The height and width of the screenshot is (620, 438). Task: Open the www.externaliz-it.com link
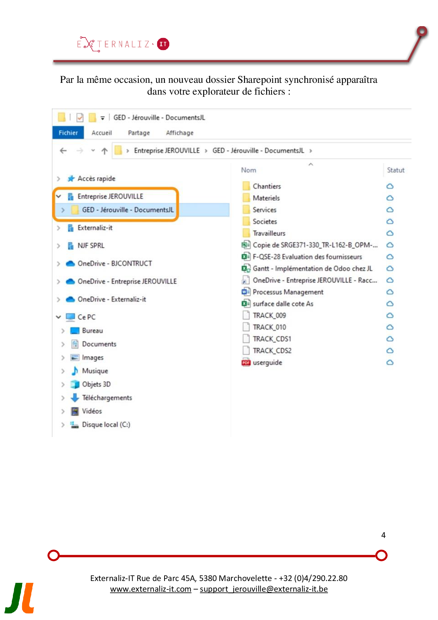[151, 589]
